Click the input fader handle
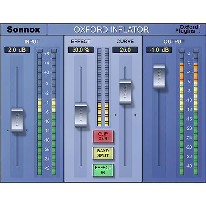 [17, 120]
